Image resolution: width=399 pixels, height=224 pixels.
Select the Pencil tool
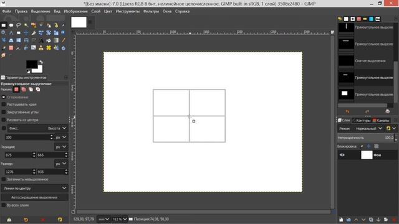(x=64, y=40)
